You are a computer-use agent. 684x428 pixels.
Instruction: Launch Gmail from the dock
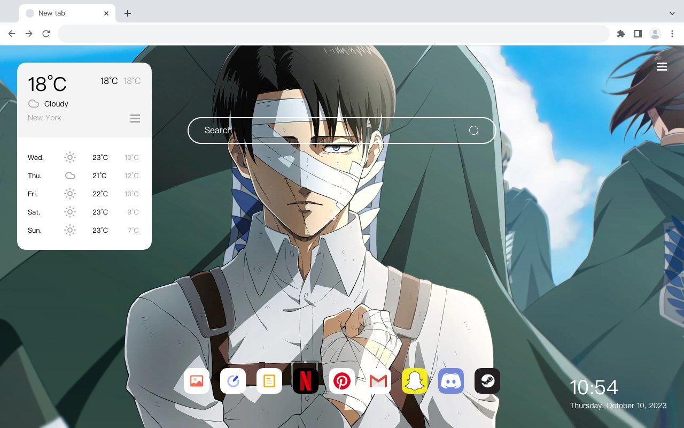click(x=378, y=381)
